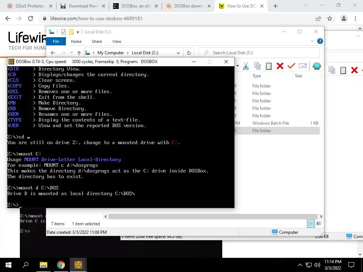Open the View ribbon tab
This screenshot has width=363, height=272.
pyautogui.click(x=117, y=41)
